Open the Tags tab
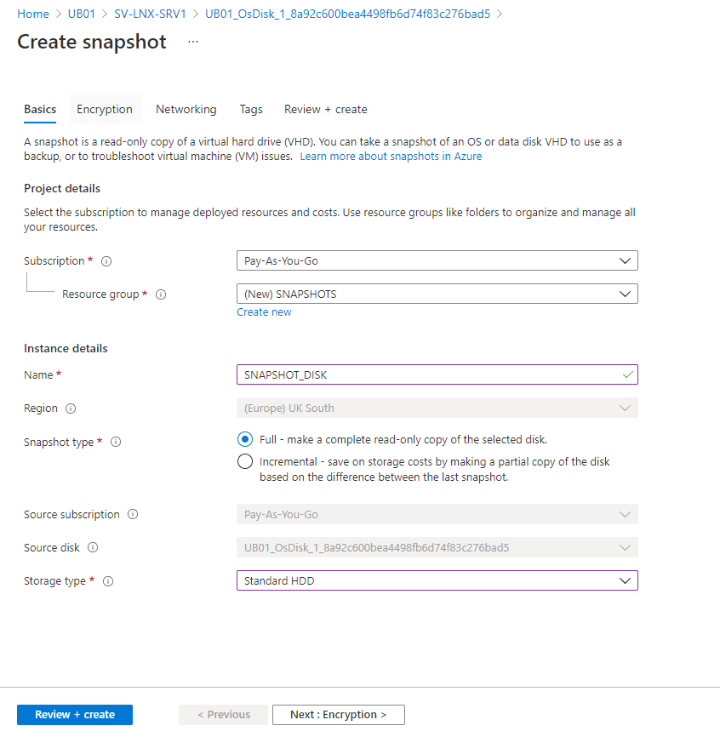Viewport: 720px width, 737px height. click(251, 109)
